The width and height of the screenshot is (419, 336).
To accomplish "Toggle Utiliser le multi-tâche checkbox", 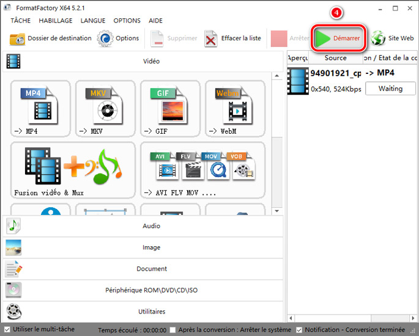I will pyautogui.click(x=7, y=329).
